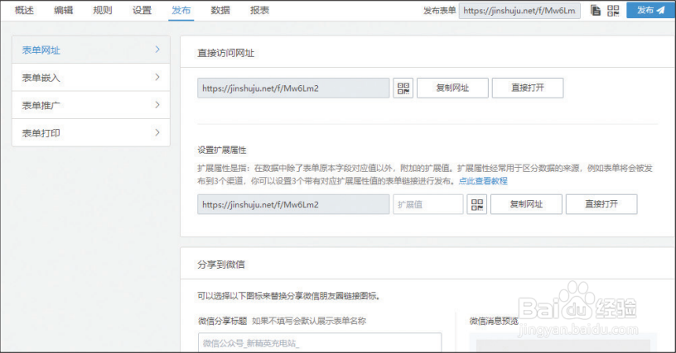676x353 pixels.
Task: Click the 设置扩展属性 heading text
Action: coord(222,150)
